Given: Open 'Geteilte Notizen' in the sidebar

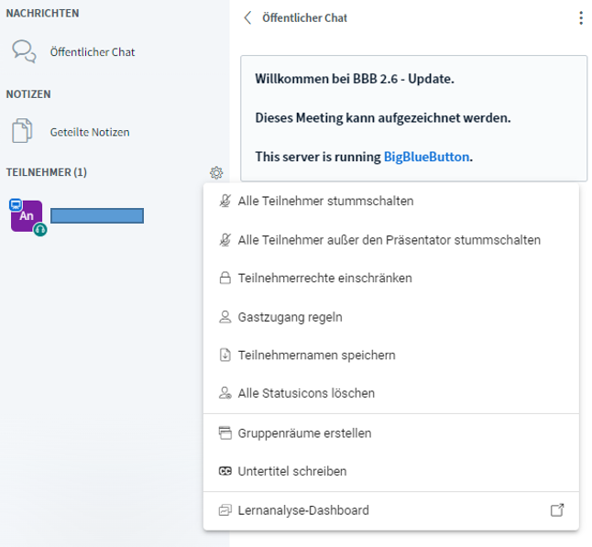Looking at the screenshot, I should (x=90, y=132).
